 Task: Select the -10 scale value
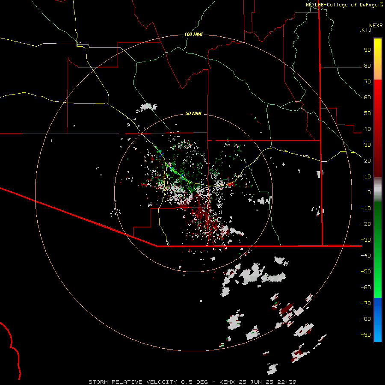tap(366, 208)
